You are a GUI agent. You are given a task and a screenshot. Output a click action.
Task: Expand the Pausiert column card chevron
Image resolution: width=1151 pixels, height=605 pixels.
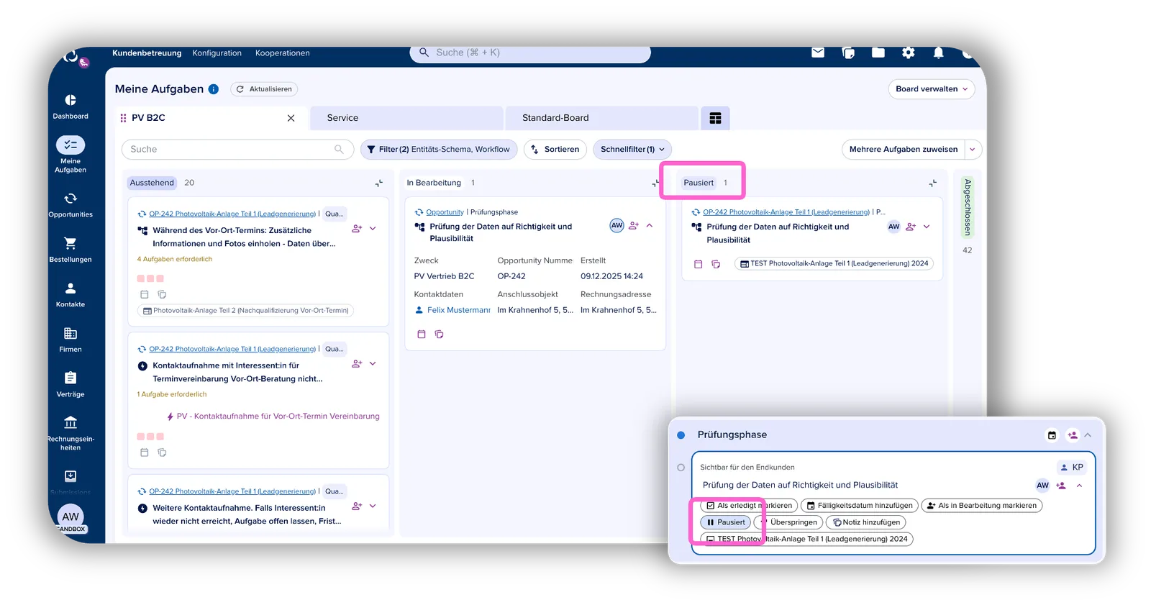[927, 227]
